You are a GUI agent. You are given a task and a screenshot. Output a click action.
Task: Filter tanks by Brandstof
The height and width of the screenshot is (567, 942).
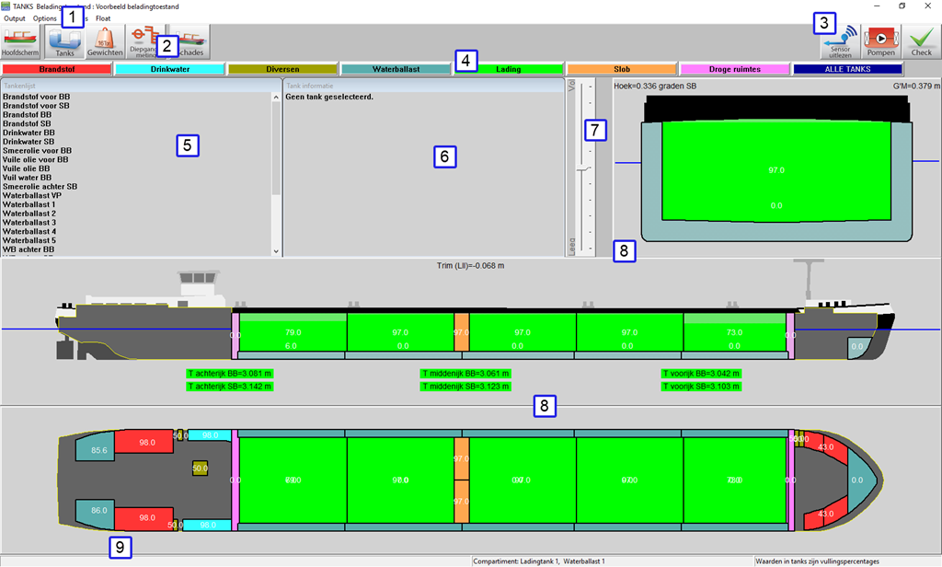(56, 69)
